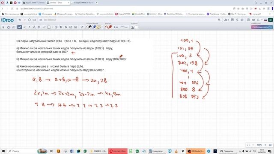Open the Windows Start menu

(3, 151)
